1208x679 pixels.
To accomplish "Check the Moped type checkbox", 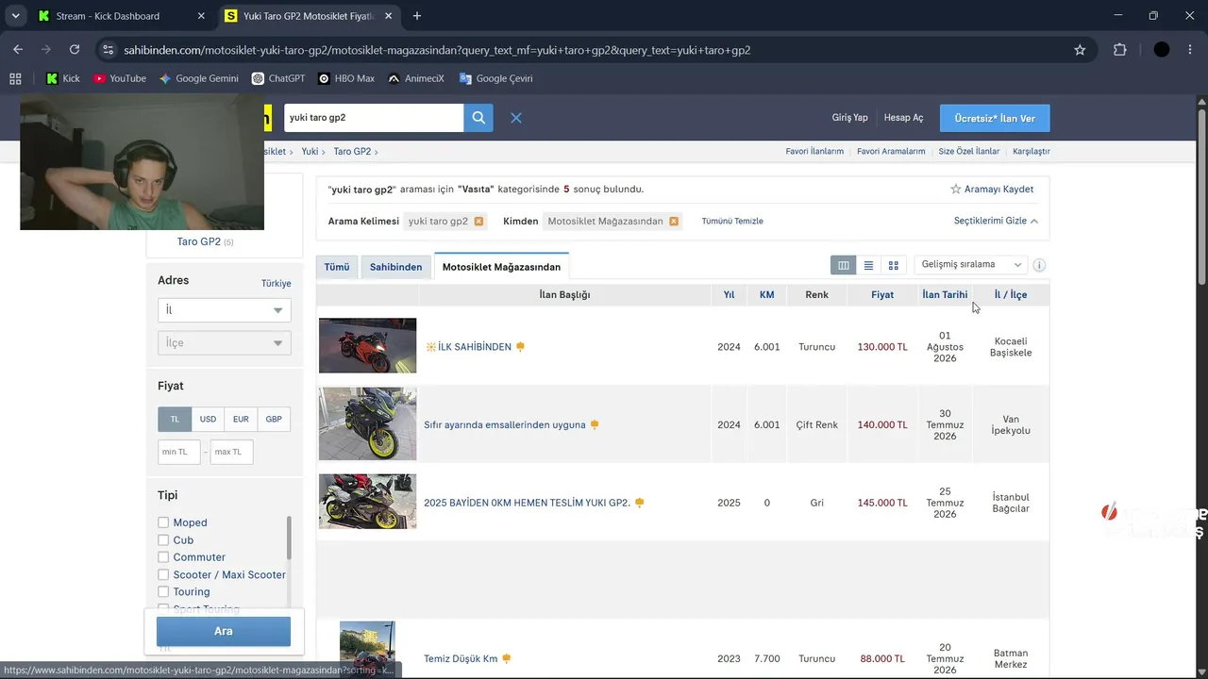I will [x=163, y=522].
